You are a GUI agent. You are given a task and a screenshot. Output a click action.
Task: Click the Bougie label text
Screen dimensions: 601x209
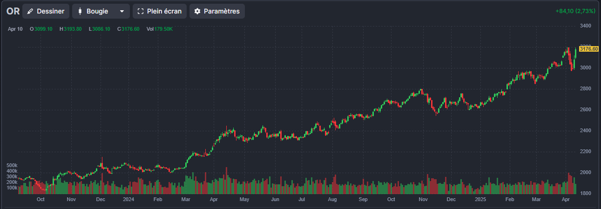97,11
